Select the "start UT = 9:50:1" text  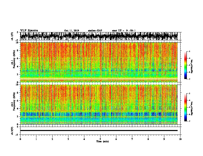pyautogui.click(x=124, y=31)
